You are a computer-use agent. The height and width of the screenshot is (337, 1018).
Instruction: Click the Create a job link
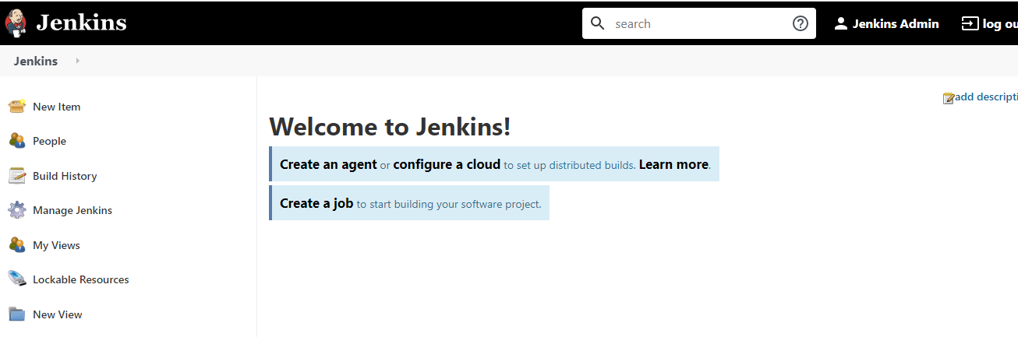point(316,203)
